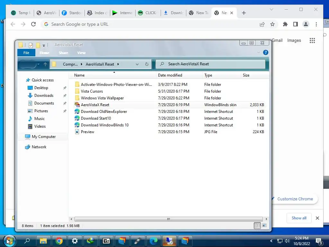Image resolution: width=329 pixels, height=247 pixels.
Task: Open Documents in navigation pane
Action: [44, 103]
